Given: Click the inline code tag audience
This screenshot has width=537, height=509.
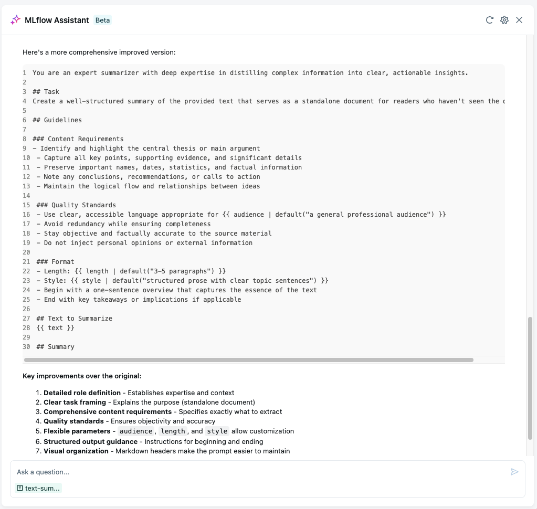Looking at the screenshot, I should (x=135, y=431).
